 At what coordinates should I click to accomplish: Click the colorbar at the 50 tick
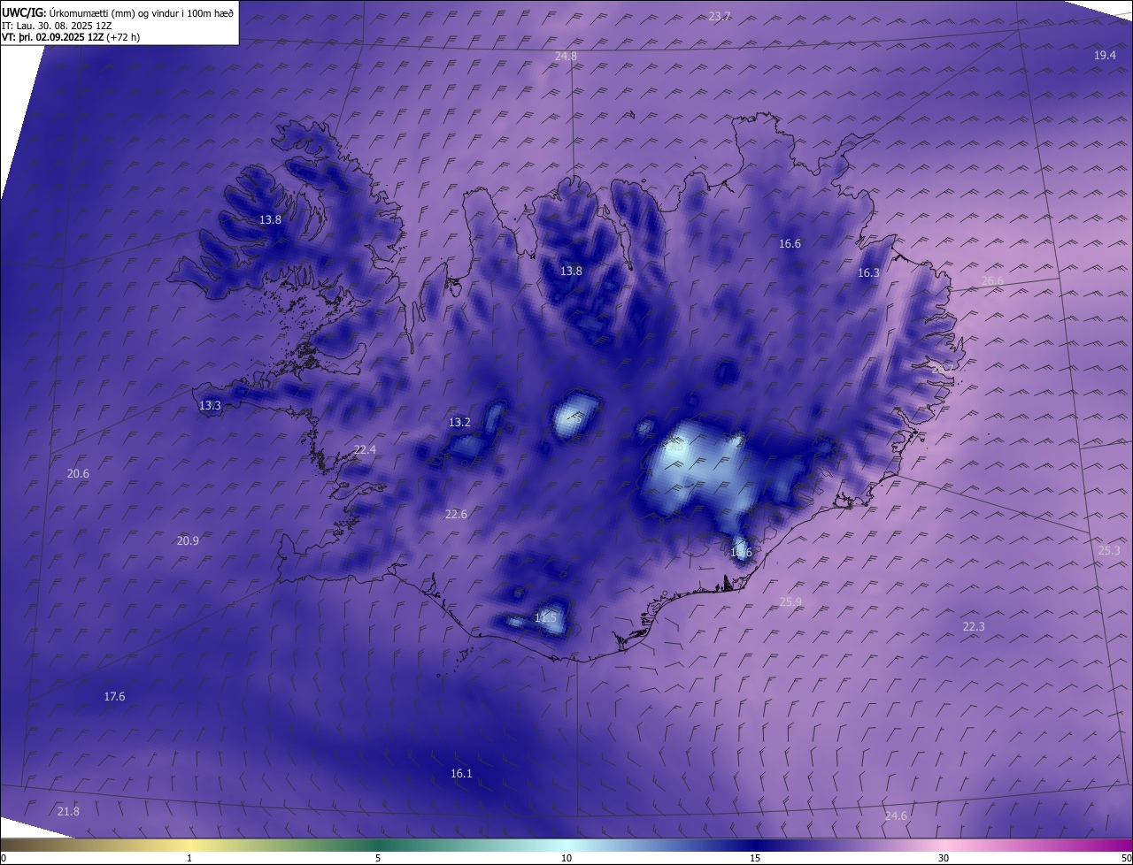1126,858
